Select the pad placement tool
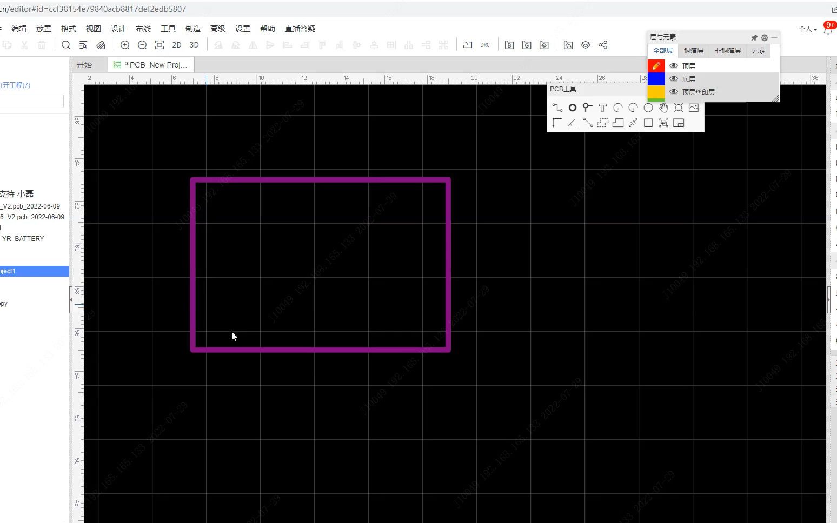Image resolution: width=837 pixels, height=523 pixels. (x=573, y=108)
